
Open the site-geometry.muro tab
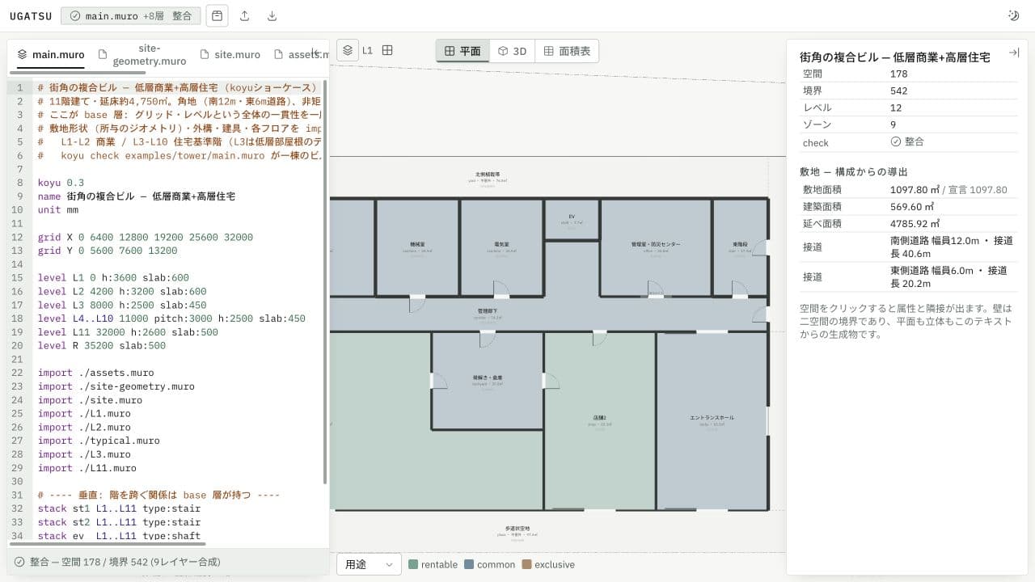tap(142, 54)
